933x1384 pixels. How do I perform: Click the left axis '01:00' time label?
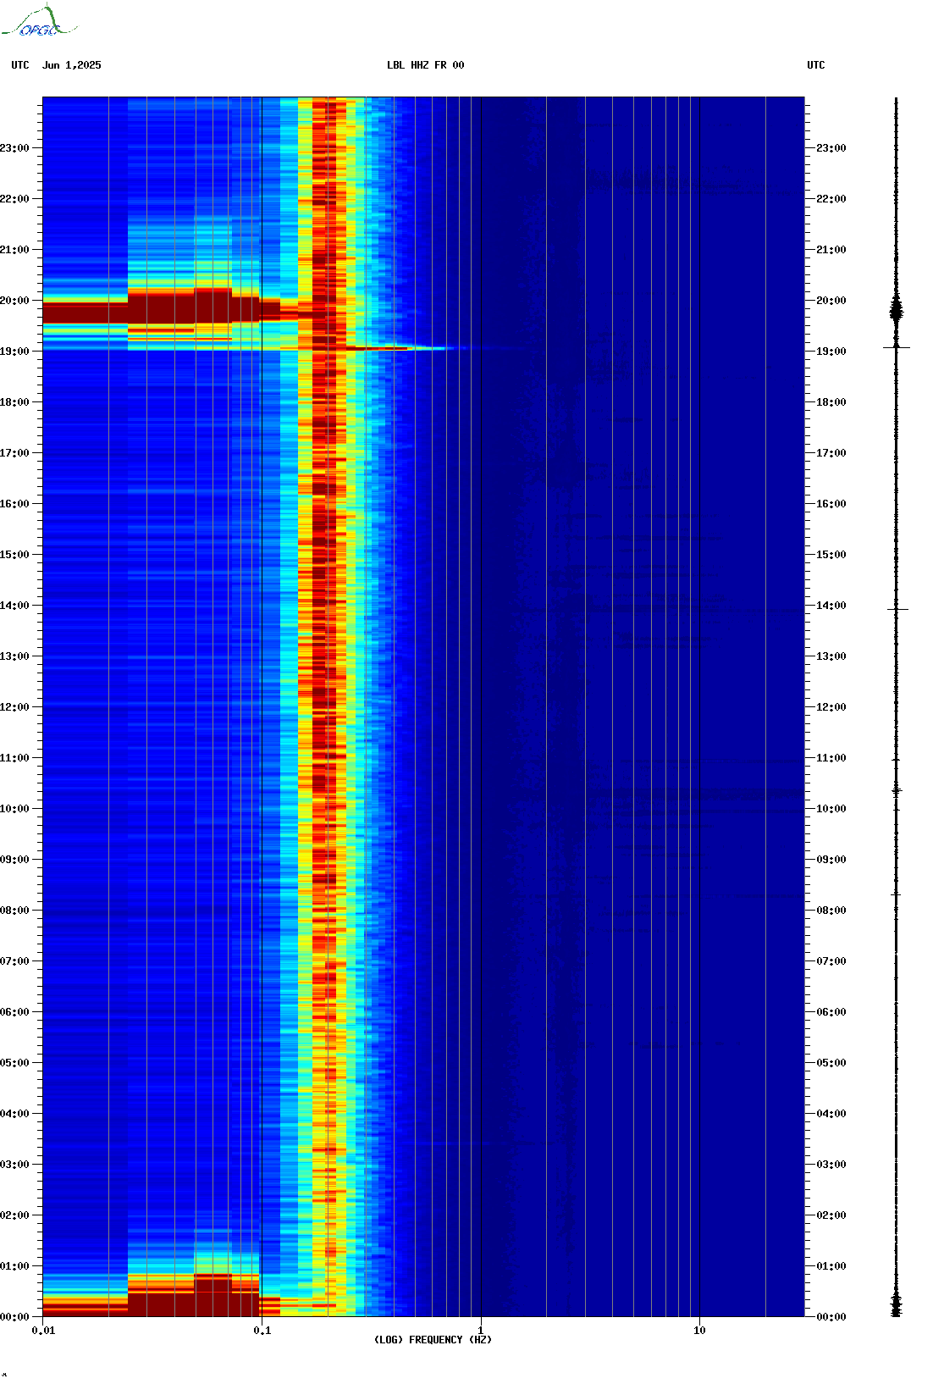coord(14,1266)
